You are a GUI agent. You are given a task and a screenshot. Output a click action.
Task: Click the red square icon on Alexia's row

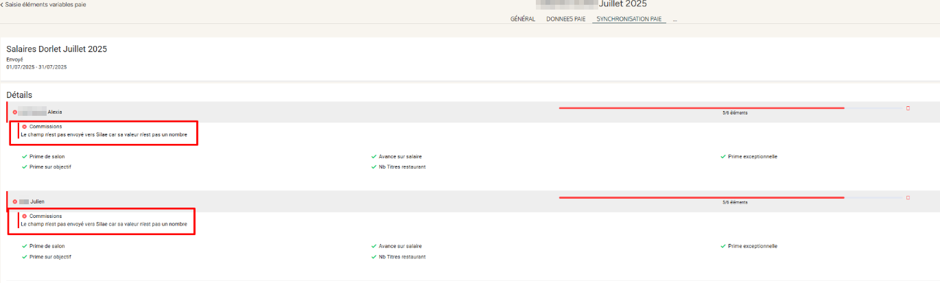(x=908, y=108)
